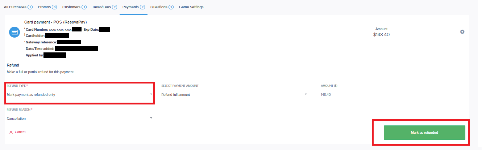This screenshot has height=150, width=482.
Task: Open the payment settings gear menu
Action: [462, 32]
